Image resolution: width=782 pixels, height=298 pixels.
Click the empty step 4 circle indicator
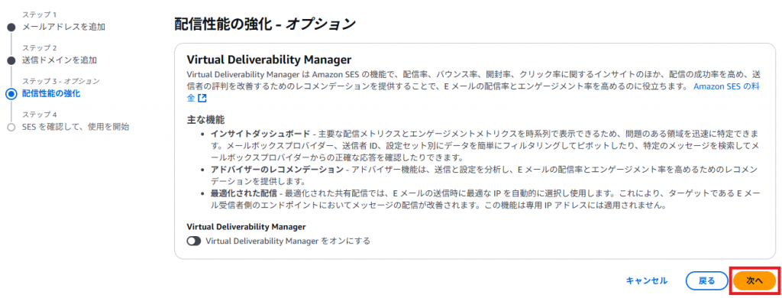click(11, 128)
